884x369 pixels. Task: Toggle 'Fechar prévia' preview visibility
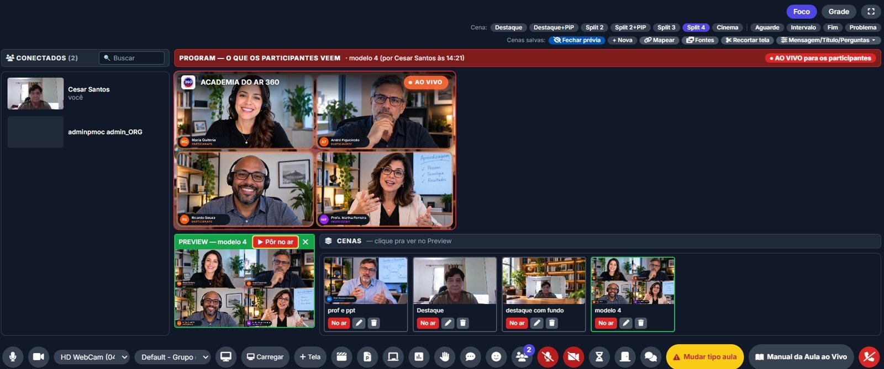(x=577, y=40)
